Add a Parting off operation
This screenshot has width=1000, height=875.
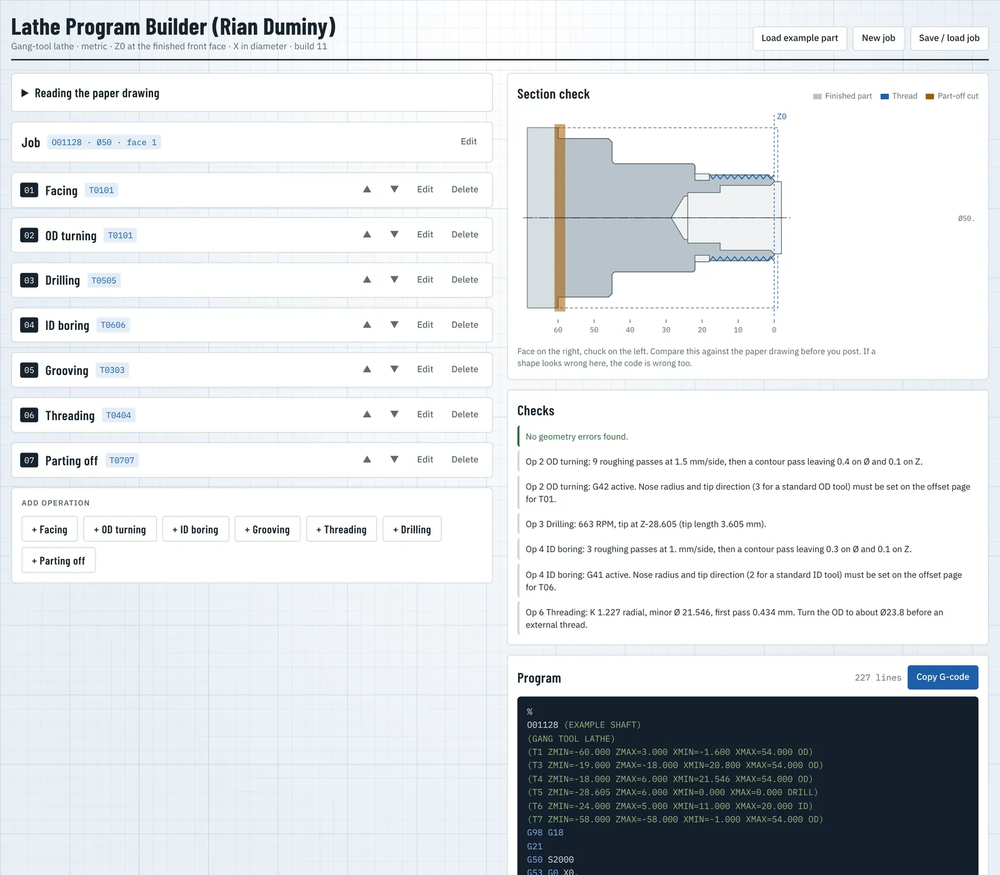tap(59, 561)
